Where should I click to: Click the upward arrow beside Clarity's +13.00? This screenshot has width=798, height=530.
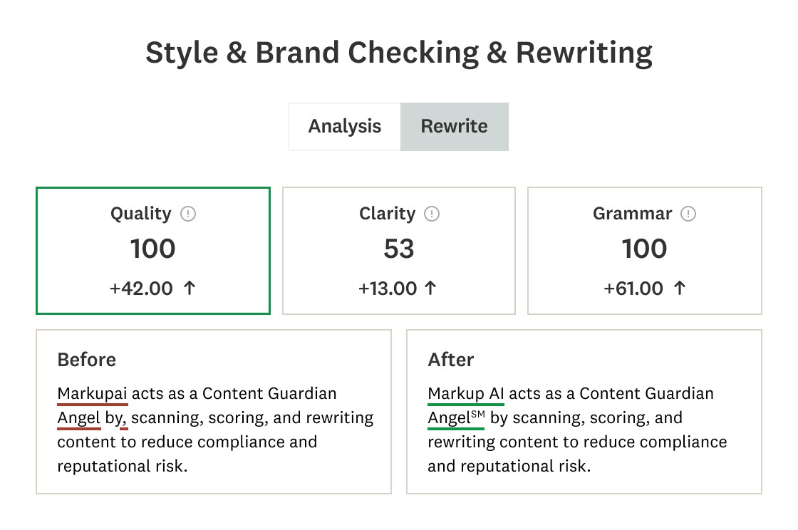tap(430, 288)
